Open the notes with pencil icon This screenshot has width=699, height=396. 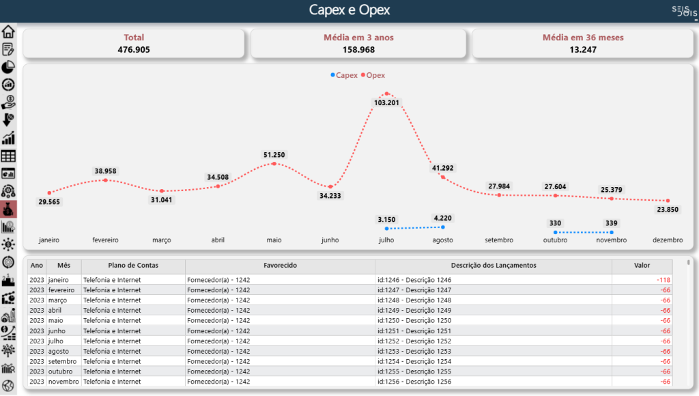[x=8, y=49]
